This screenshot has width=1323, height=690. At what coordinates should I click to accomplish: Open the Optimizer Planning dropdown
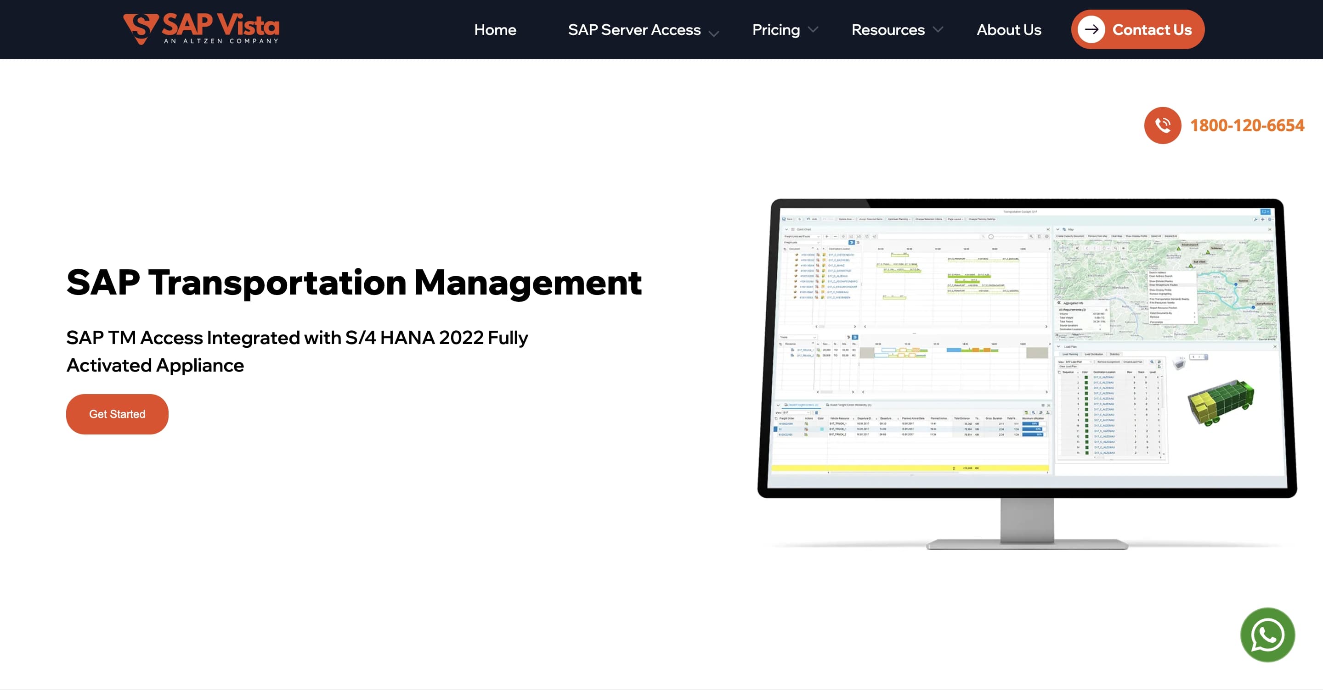tap(900, 219)
